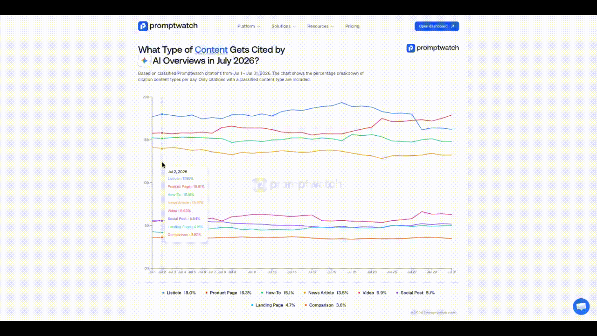Toggle Video series in chart legend
The height and width of the screenshot is (336, 597).
(372, 293)
